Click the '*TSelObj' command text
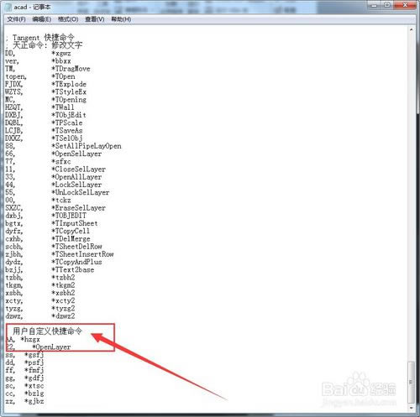The image size is (420, 417). [x=67, y=138]
